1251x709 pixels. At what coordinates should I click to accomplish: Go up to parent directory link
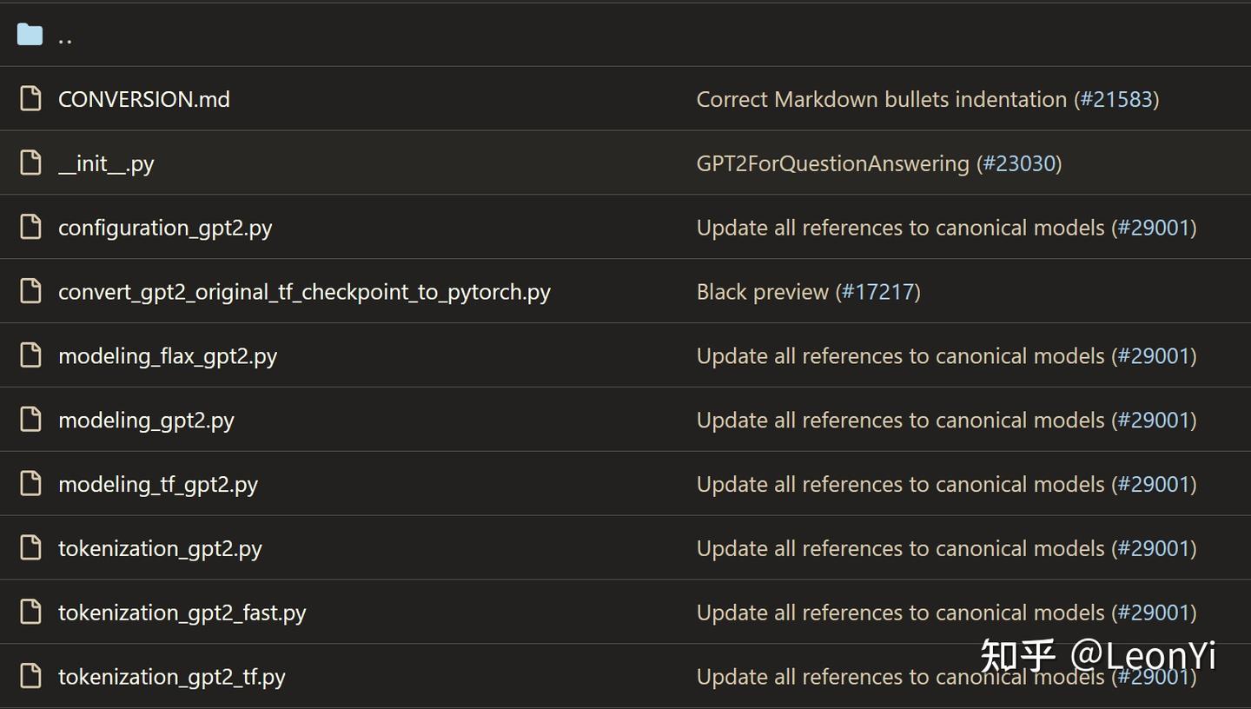(65, 37)
